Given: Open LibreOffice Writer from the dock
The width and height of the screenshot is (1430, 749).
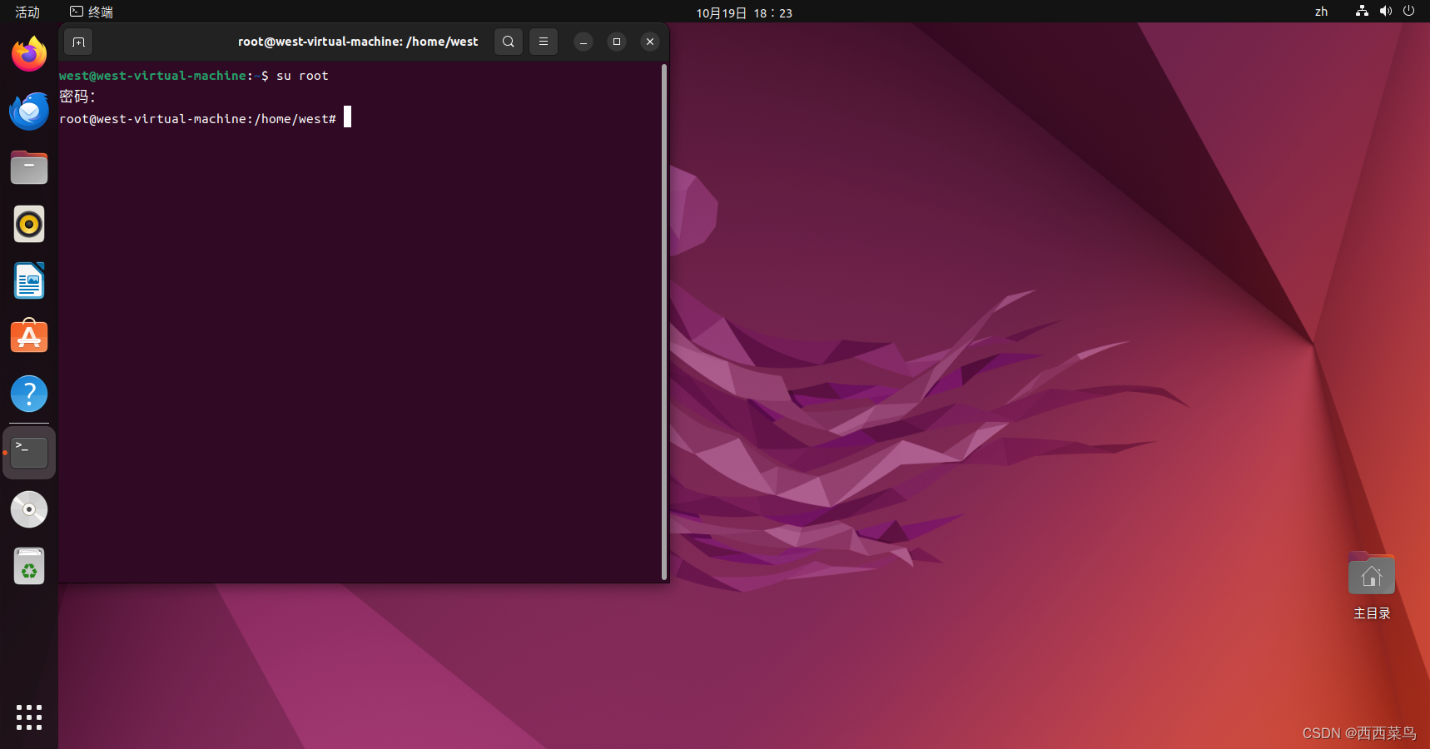Looking at the screenshot, I should tap(29, 280).
